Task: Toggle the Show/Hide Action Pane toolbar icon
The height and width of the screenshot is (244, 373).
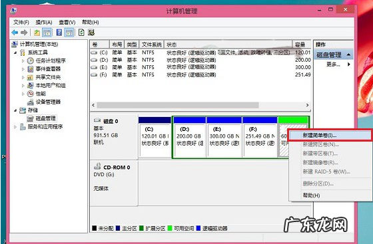Action: click(69, 33)
